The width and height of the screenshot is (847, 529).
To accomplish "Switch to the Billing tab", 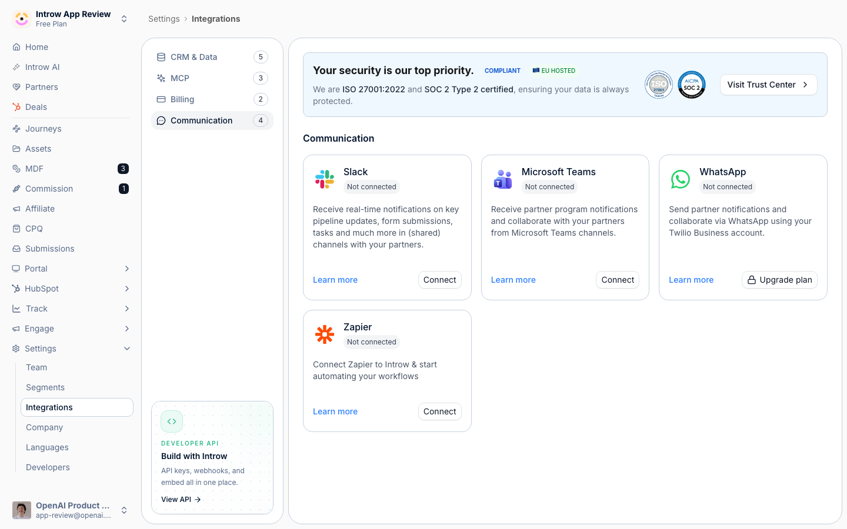I will [212, 99].
